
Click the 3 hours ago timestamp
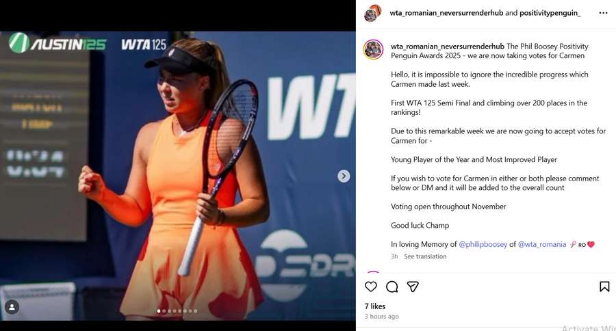point(381,317)
